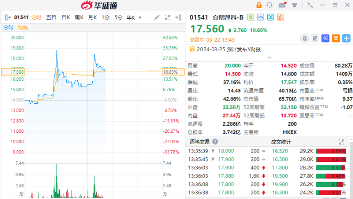Switch to 1分 chart tab
Screen dimensions: 353x199
pyautogui.click(x=105, y=17)
